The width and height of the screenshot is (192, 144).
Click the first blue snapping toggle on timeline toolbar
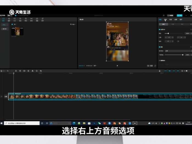(x=165, y=71)
